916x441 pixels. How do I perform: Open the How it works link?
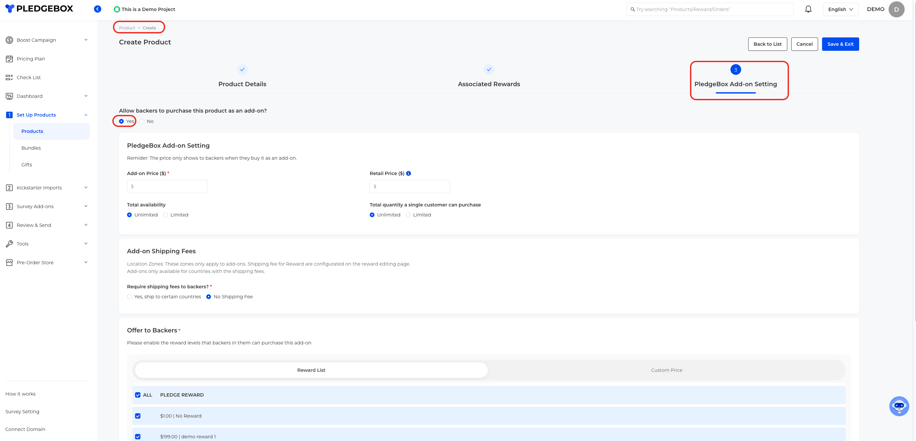(x=20, y=394)
